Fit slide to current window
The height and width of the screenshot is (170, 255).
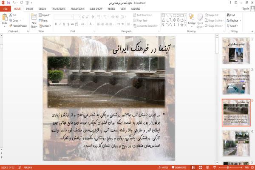tap(253, 167)
